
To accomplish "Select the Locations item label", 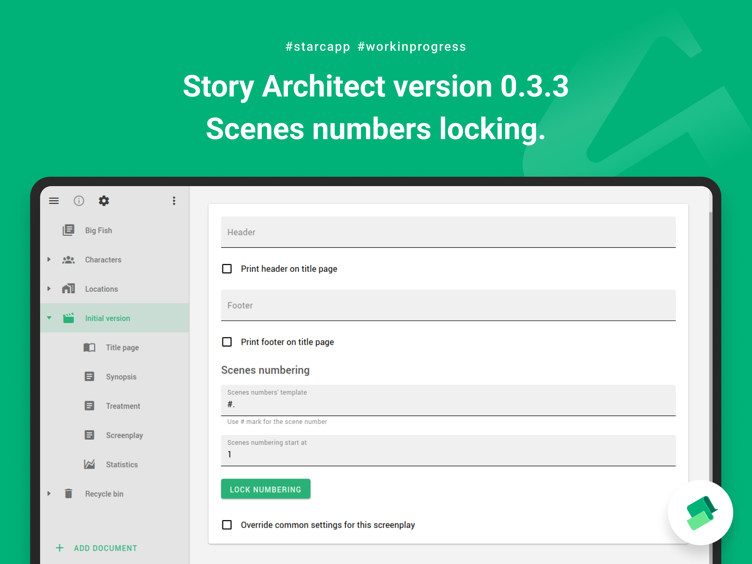I will [101, 289].
